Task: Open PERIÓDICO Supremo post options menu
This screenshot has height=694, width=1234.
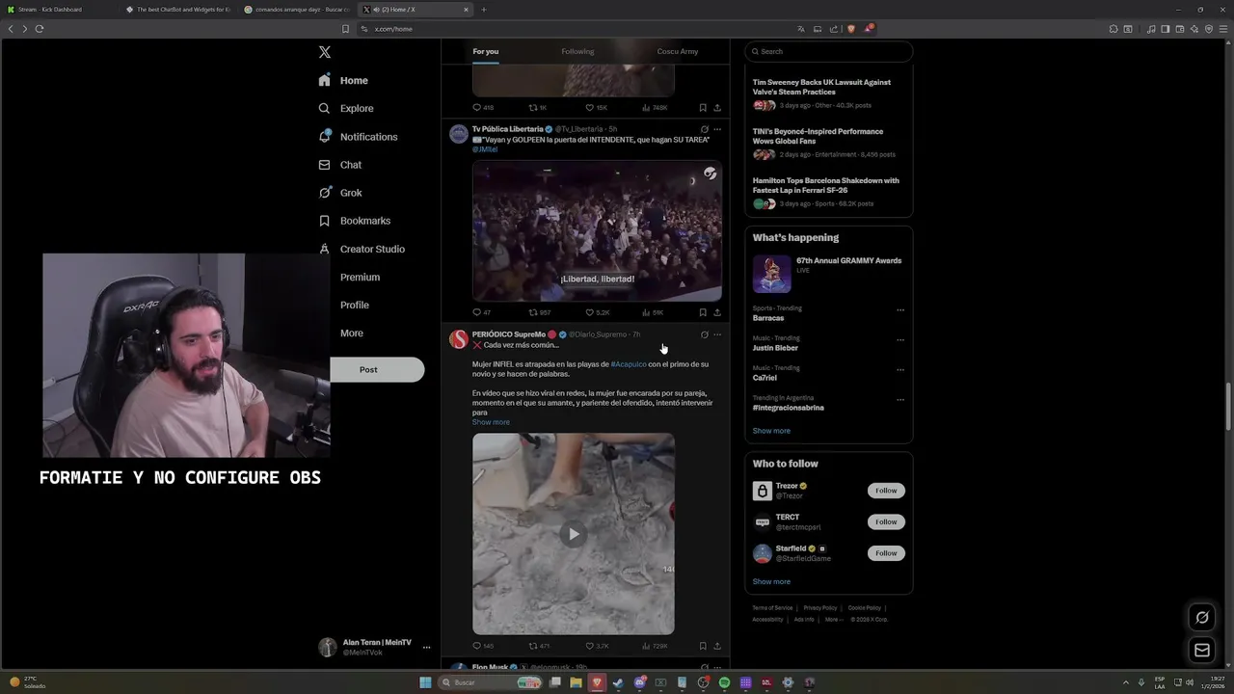Action: 717,334
